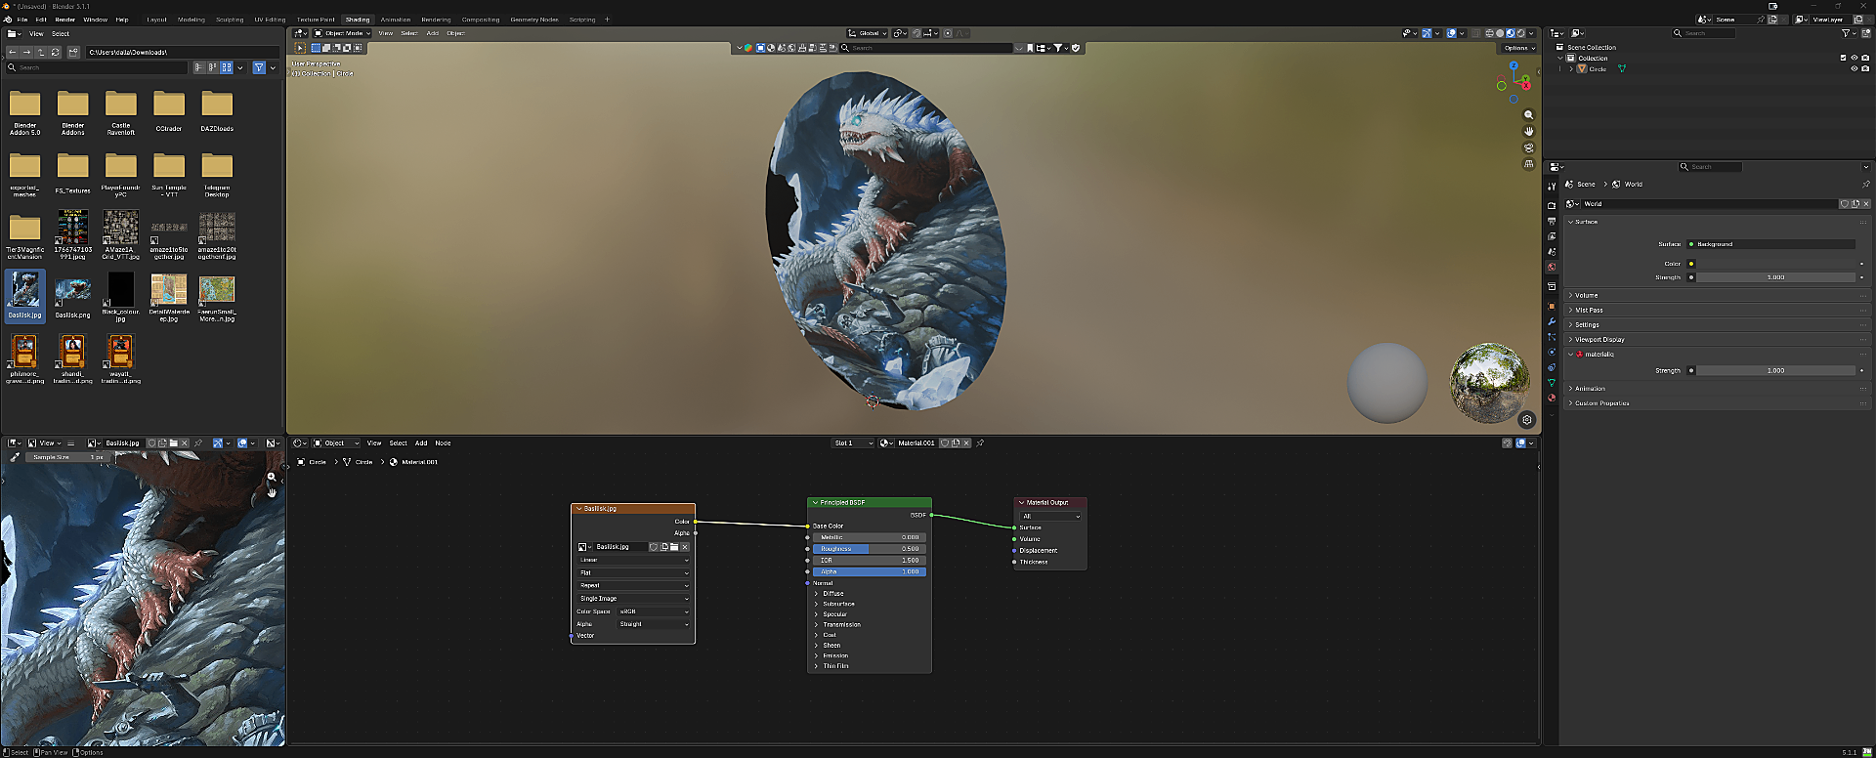Open Object Data properties tab
This screenshot has width=1876, height=758.
coord(1552,382)
